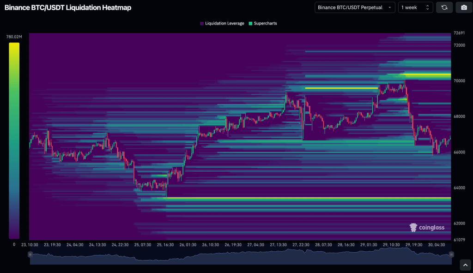Click the refresh chart icon
The height and width of the screenshot is (273, 473).
tap(444, 7)
